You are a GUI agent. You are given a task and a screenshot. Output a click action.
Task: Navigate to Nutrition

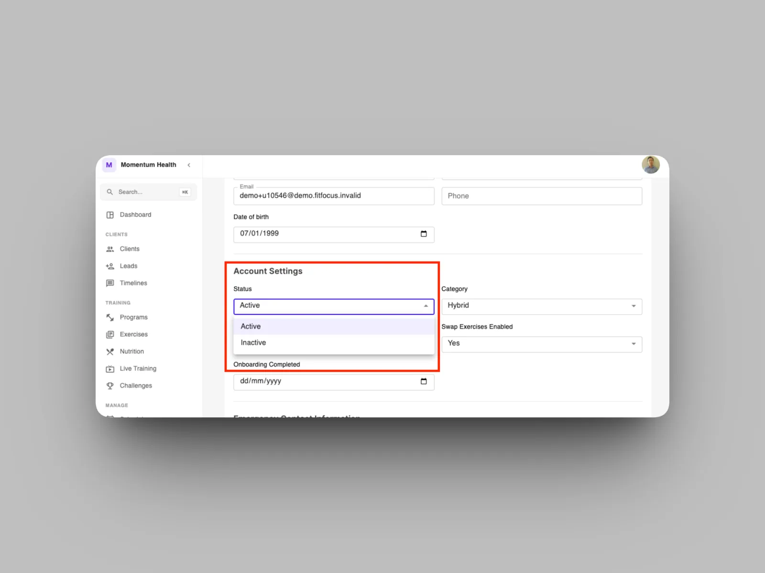[x=132, y=351]
